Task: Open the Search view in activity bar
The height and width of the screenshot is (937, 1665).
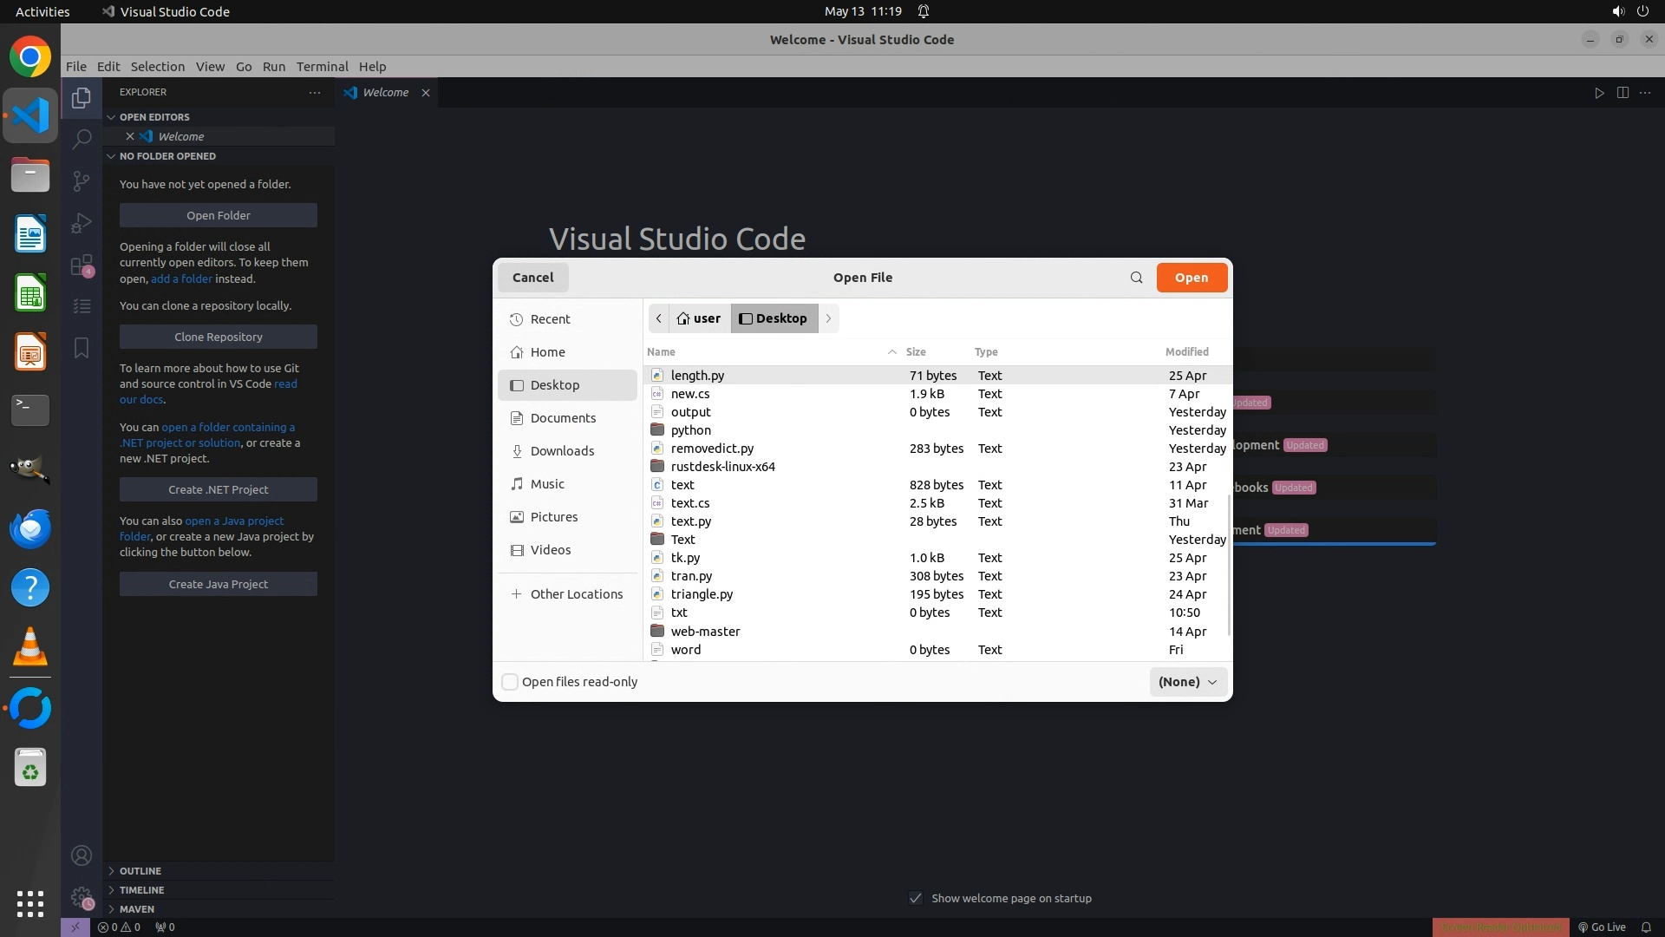Action: pos(82,139)
